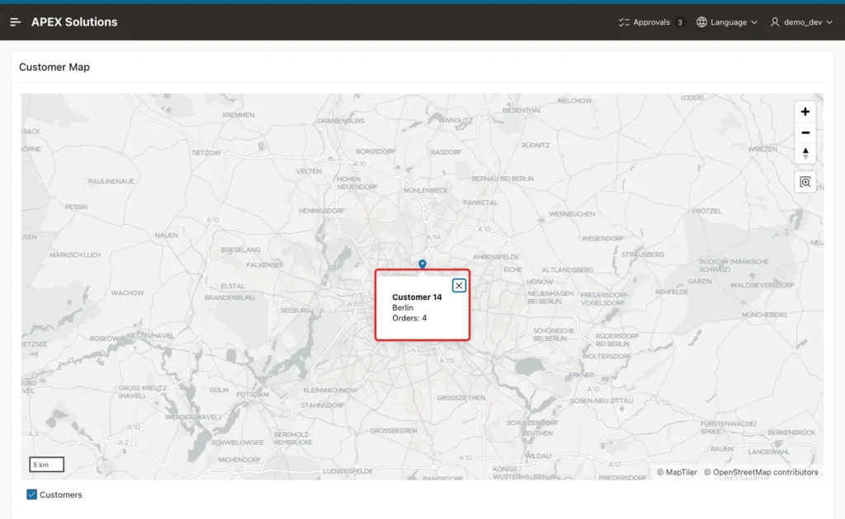Screen dimensions: 845x519
Task: Open the hamburger navigation menu
Action: coord(15,22)
